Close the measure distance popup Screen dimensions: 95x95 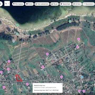[x=61, y=84]
